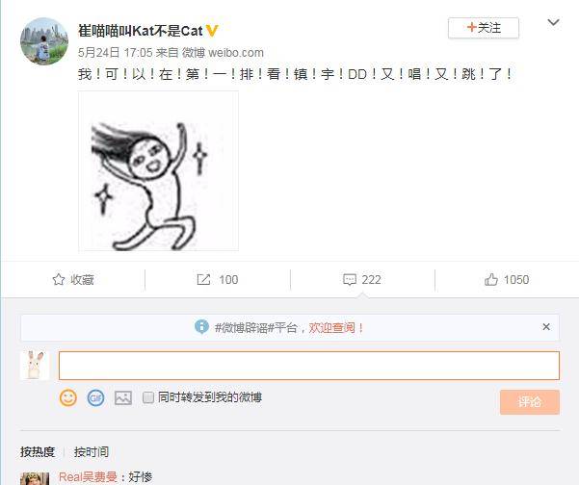Screen dimensions: 579x485
Task: Follow user with the +关注 button
Action: 484,28
